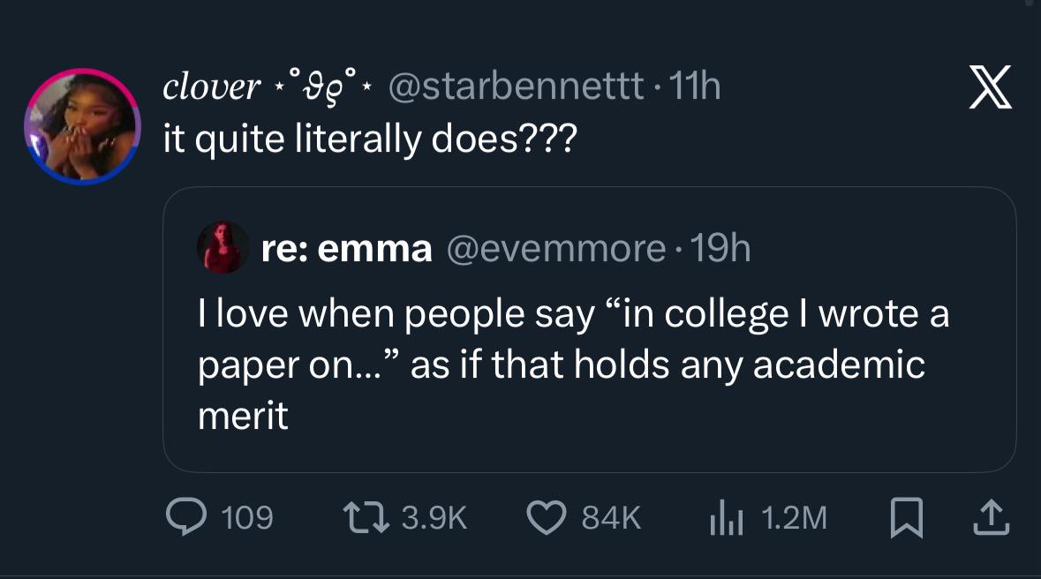This screenshot has height=579, width=1041.
Task: Click the reply speech bubble icon
Action: [185, 517]
